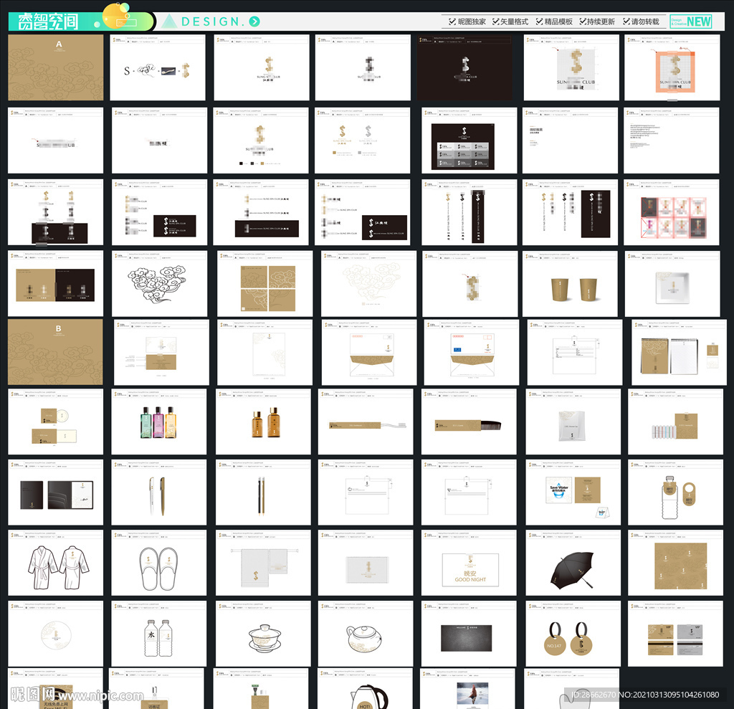The width and height of the screenshot is (734, 709).
Task: Open the gold and grey logo variants thumbnail
Action: pyautogui.click(x=362, y=141)
